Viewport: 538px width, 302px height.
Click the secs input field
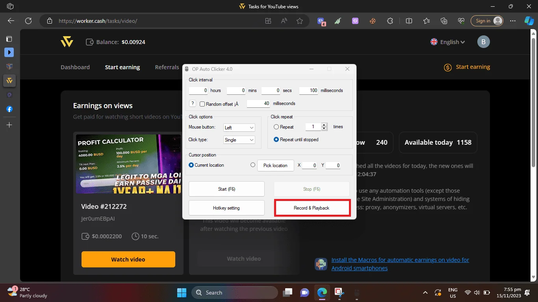(271, 90)
